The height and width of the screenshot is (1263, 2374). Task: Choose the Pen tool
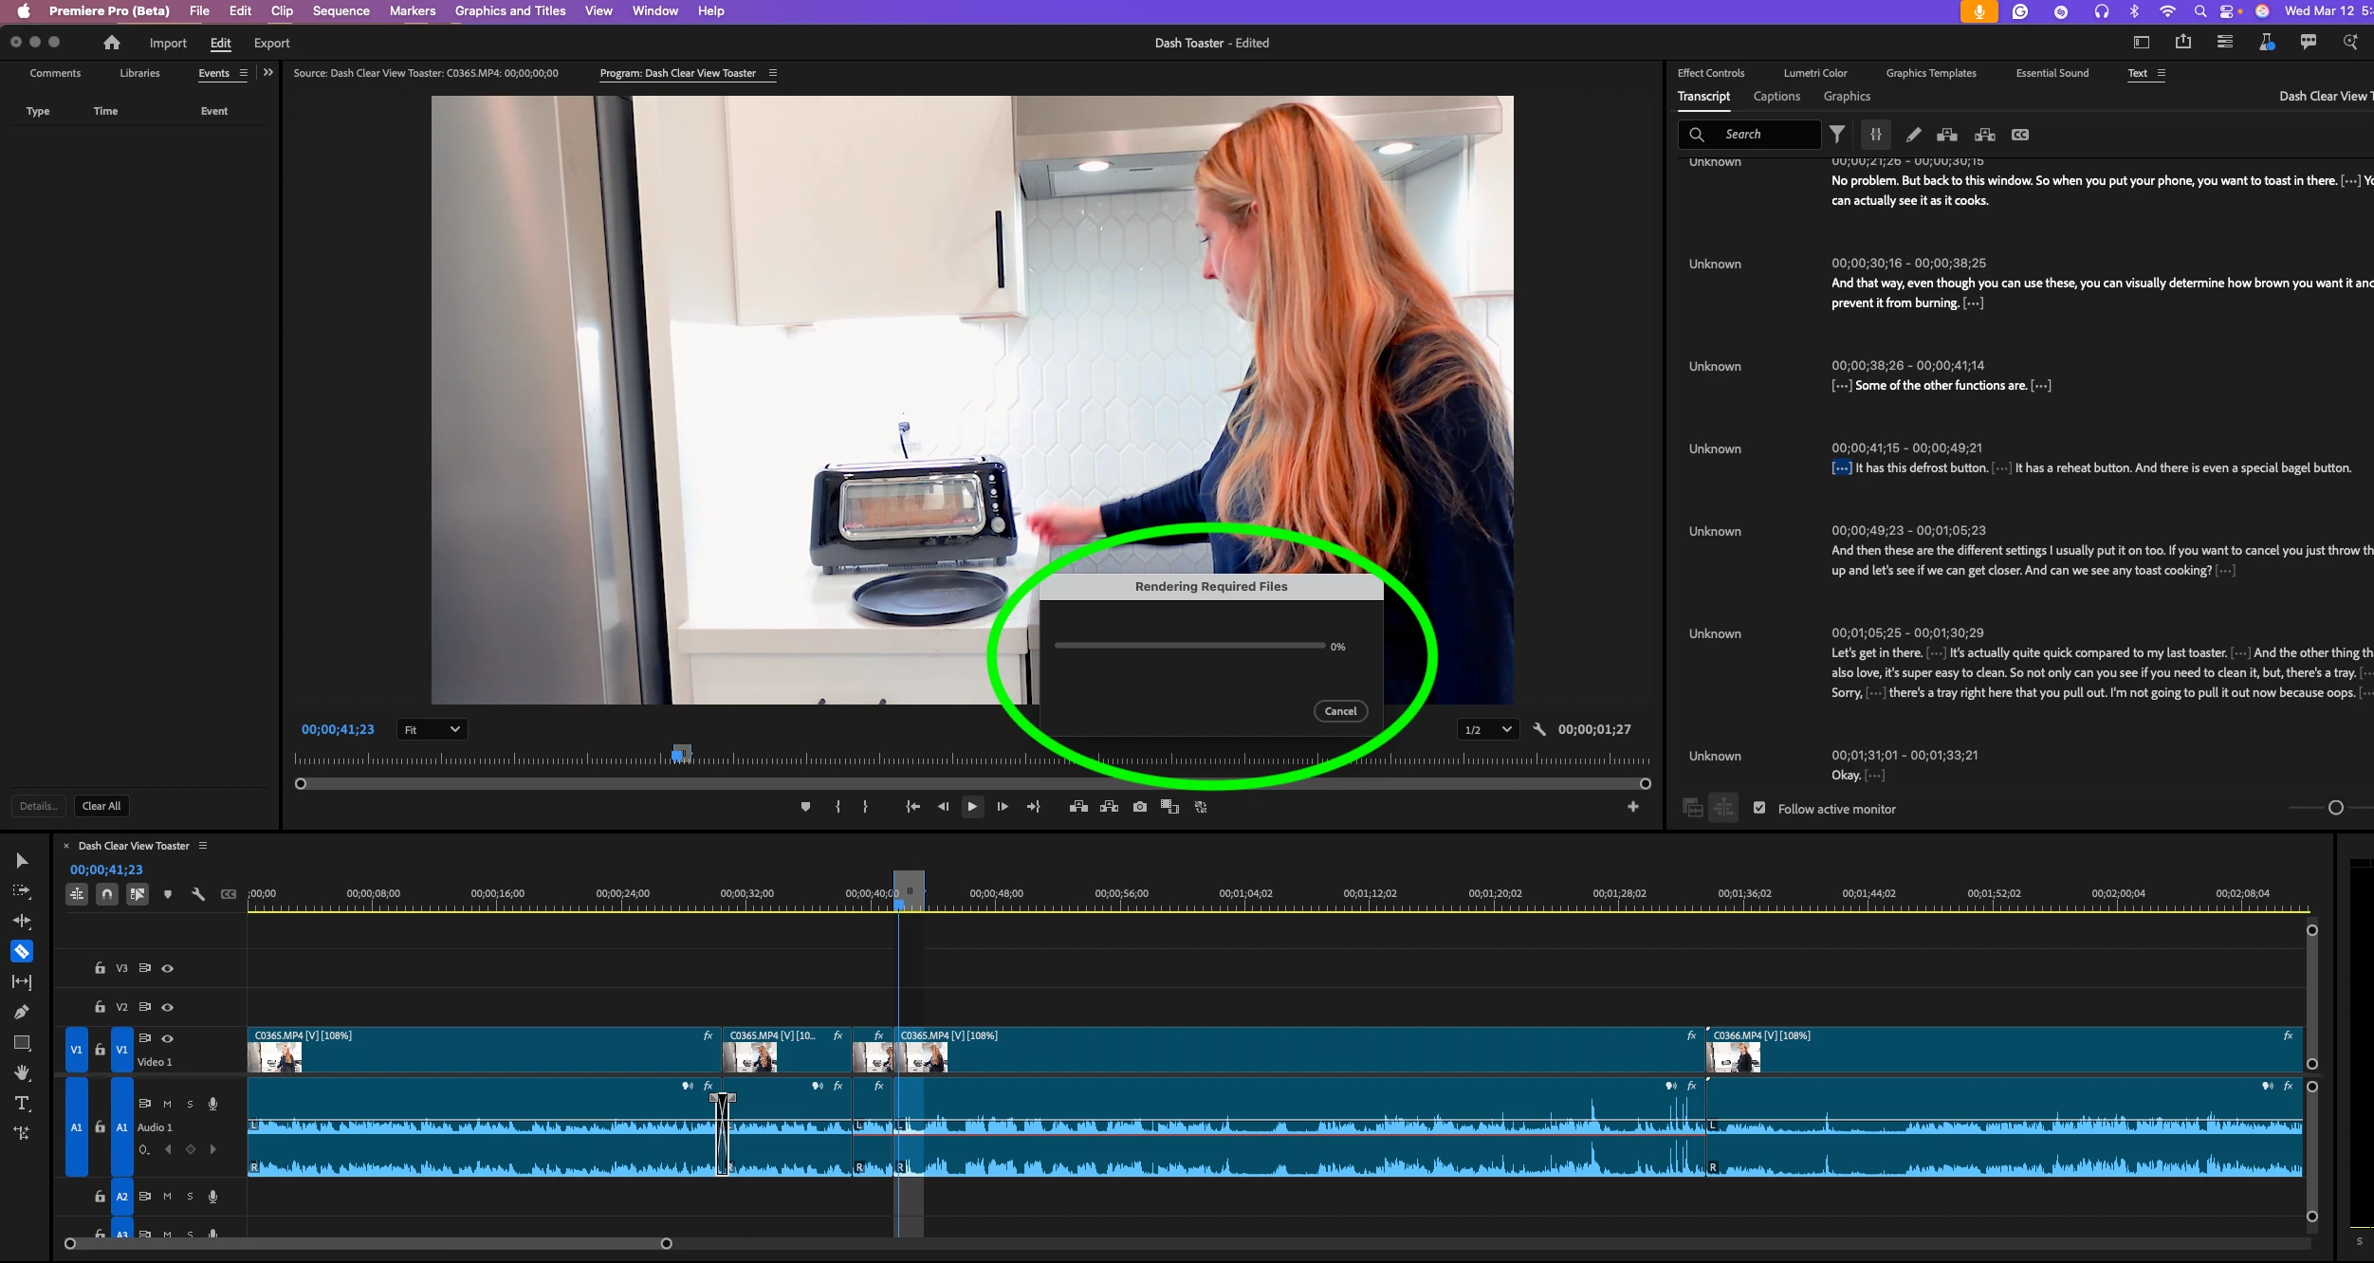22,1012
